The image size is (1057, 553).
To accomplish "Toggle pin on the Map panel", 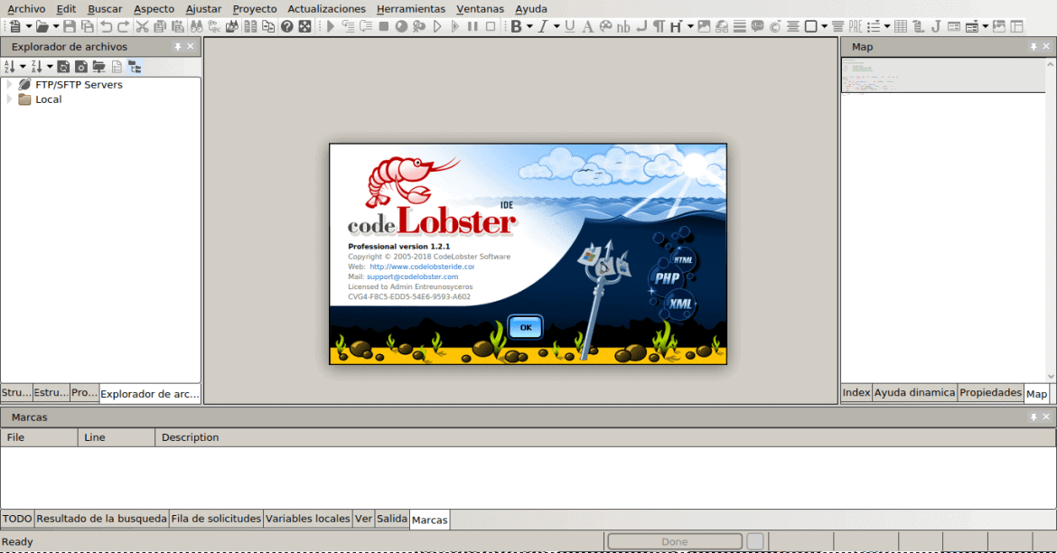I will (1034, 46).
